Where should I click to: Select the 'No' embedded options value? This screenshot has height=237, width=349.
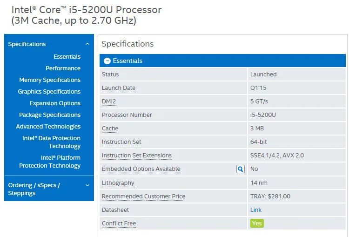click(254, 169)
